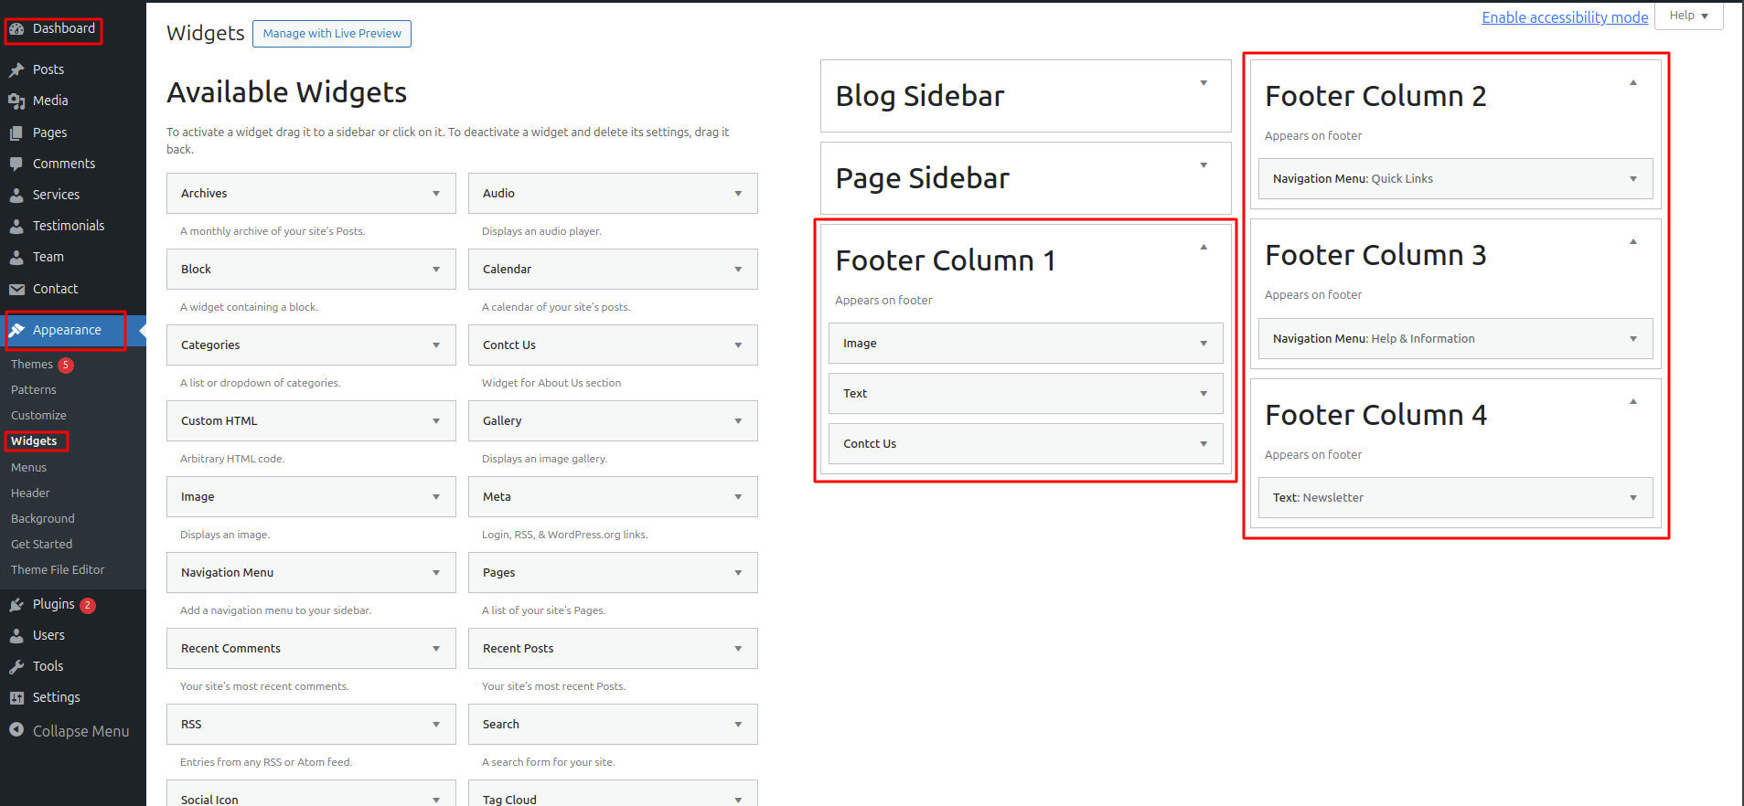Click the Tools wrench icon
The width and height of the screenshot is (1744, 806).
(x=16, y=666)
